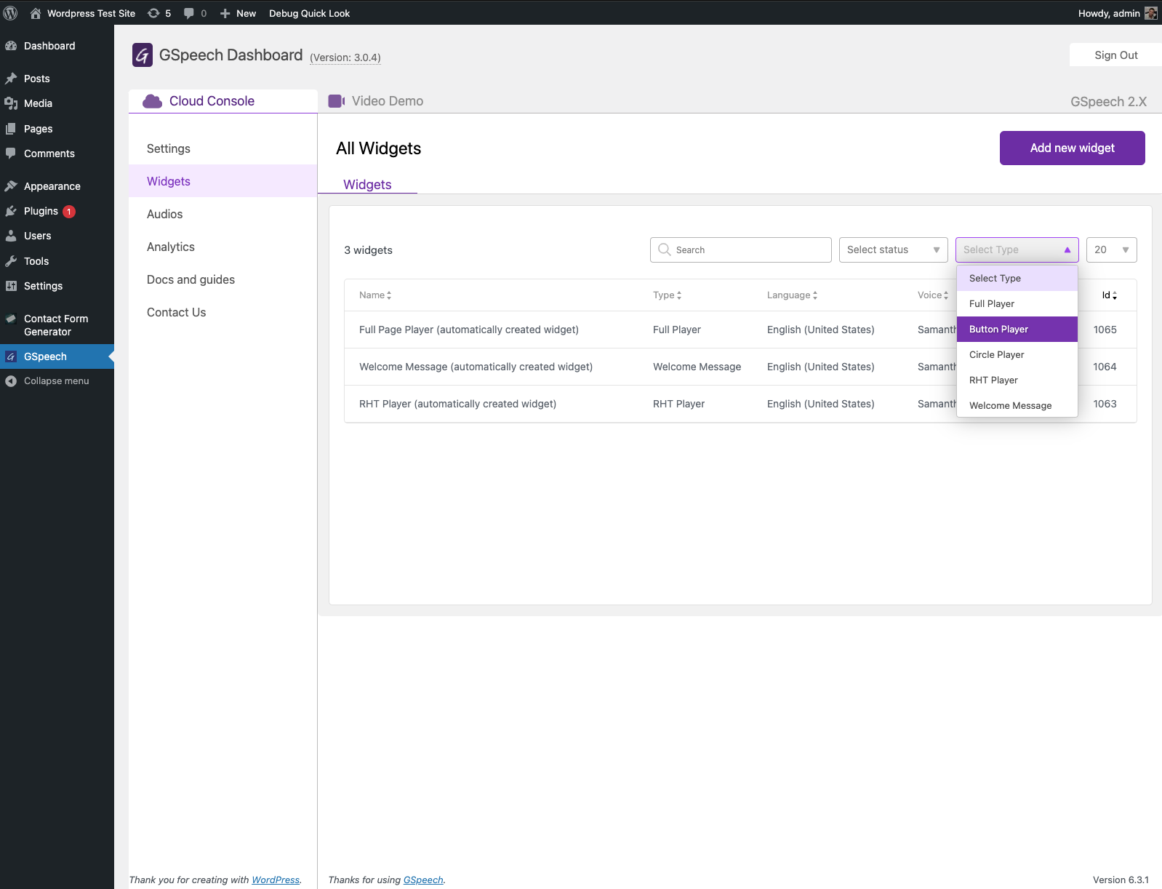Click the GSpeech Dashboard logo icon
Viewport: 1162px width, 889px height.
pyautogui.click(x=143, y=55)
